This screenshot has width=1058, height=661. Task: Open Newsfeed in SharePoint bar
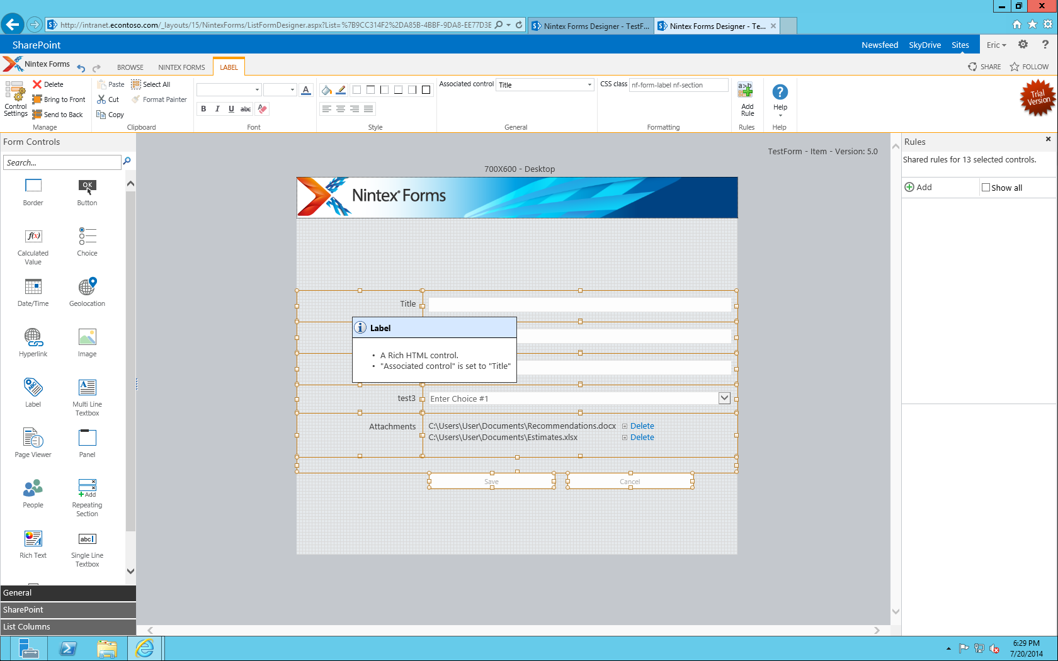click(x=880, y=45)
